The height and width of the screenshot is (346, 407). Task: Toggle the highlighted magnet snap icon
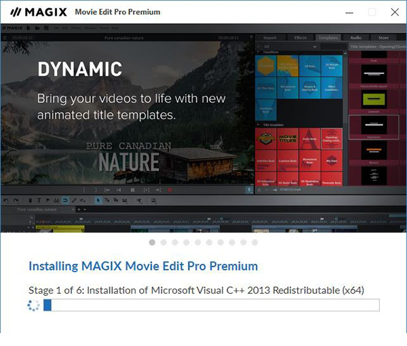click(x=65, y=200)
